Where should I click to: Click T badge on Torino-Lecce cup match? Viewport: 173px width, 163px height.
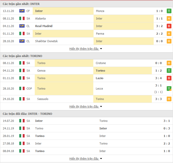pyautogui.click(x=169, y=89)
